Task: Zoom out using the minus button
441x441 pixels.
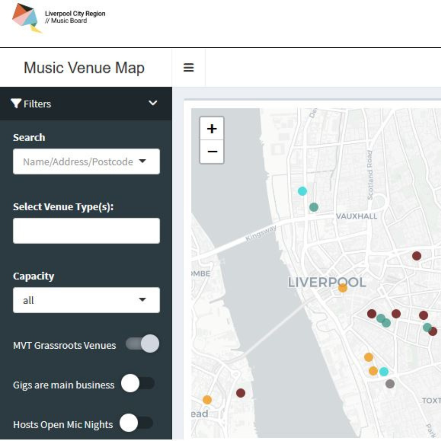Action: pyautogui.click(x=212, y=151)
